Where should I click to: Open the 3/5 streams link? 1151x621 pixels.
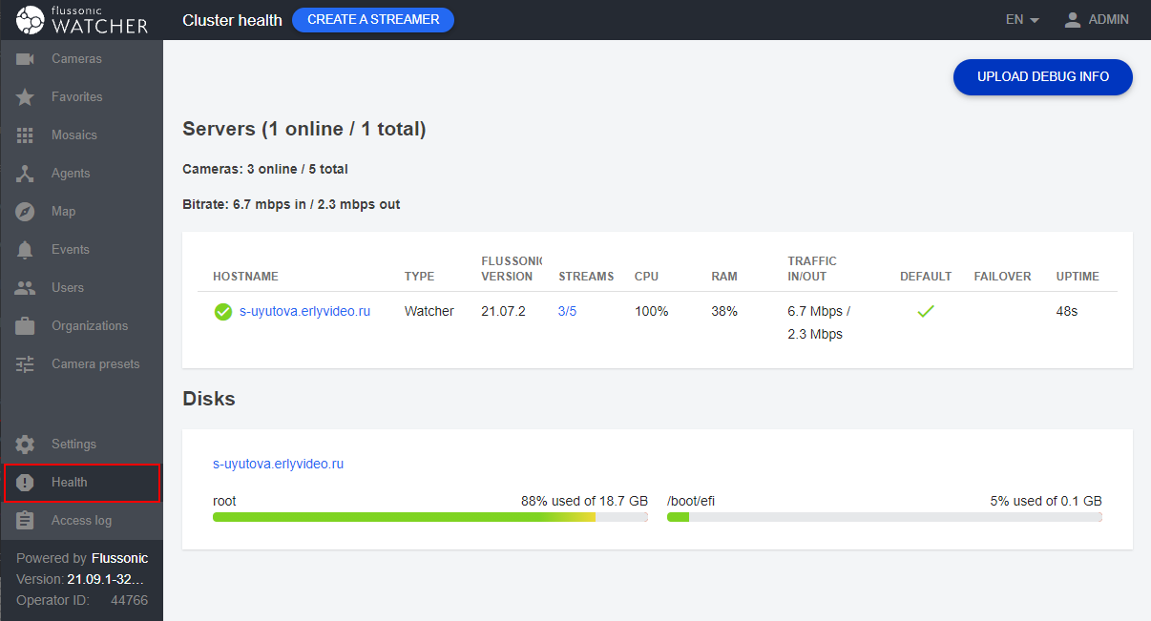point(567,311)
